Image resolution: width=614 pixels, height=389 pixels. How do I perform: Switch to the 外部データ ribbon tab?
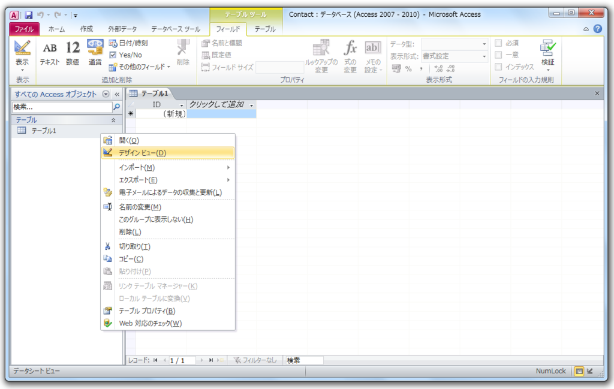click(122, 29)
